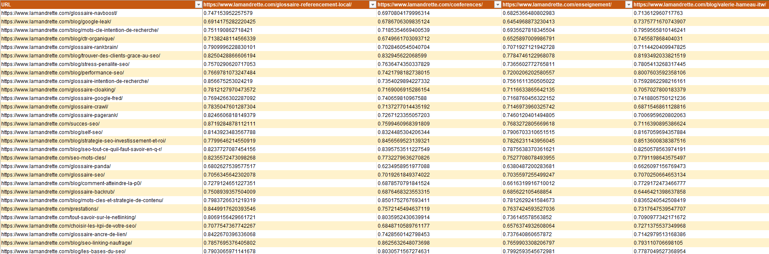
Task: Click the glossaire-crawl URL cell
Action: pyautogui.click(x=101, y=107)
